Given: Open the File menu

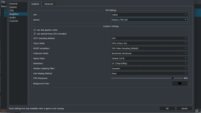Looking at the screenshot, I should pyautogui.click(x=3, y=2).
